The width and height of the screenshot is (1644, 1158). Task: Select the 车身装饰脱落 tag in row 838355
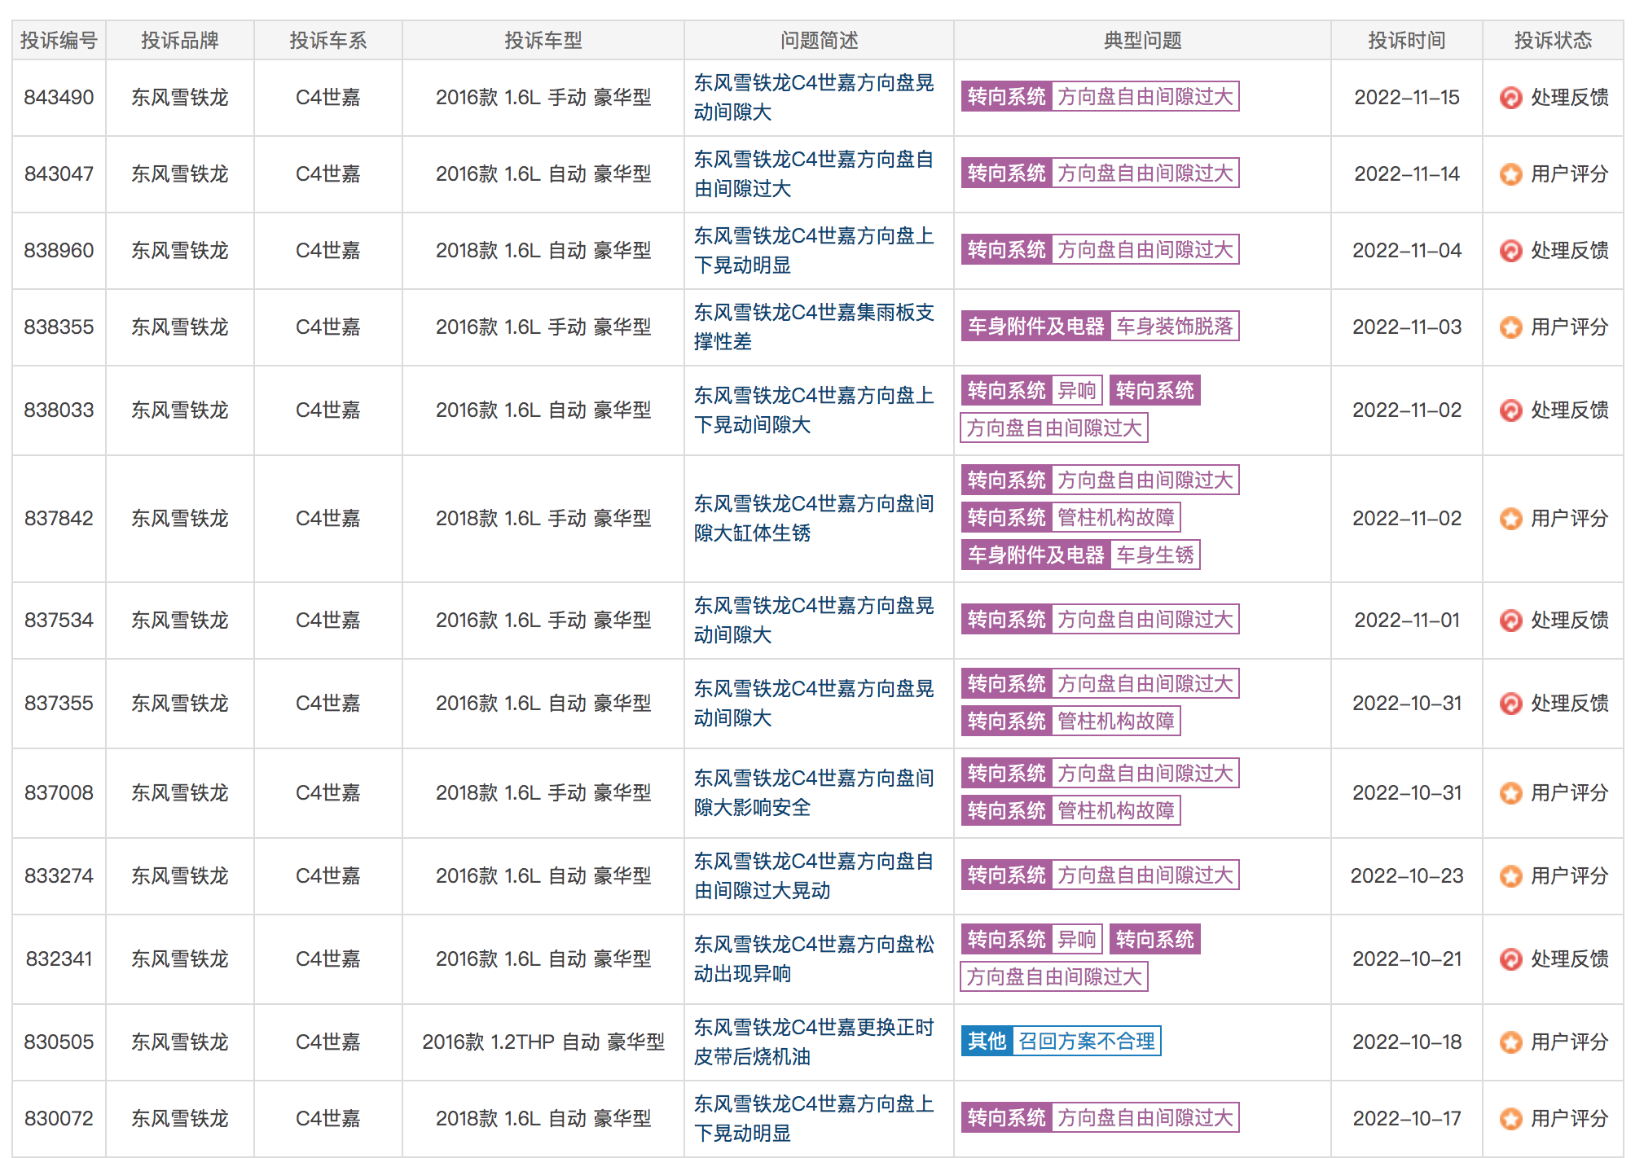point(1174,326)
